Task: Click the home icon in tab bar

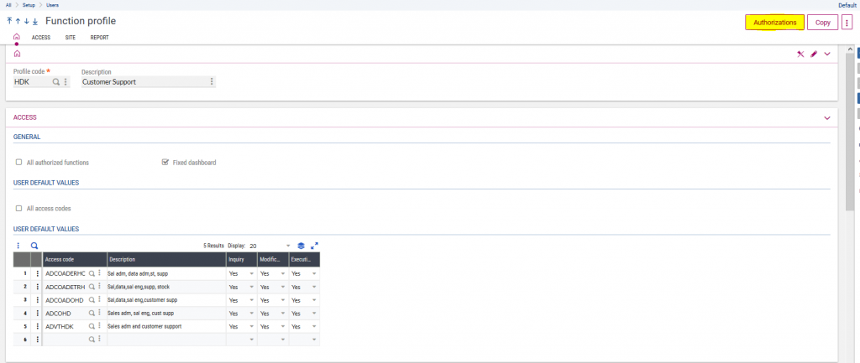Action: (16, 37)
